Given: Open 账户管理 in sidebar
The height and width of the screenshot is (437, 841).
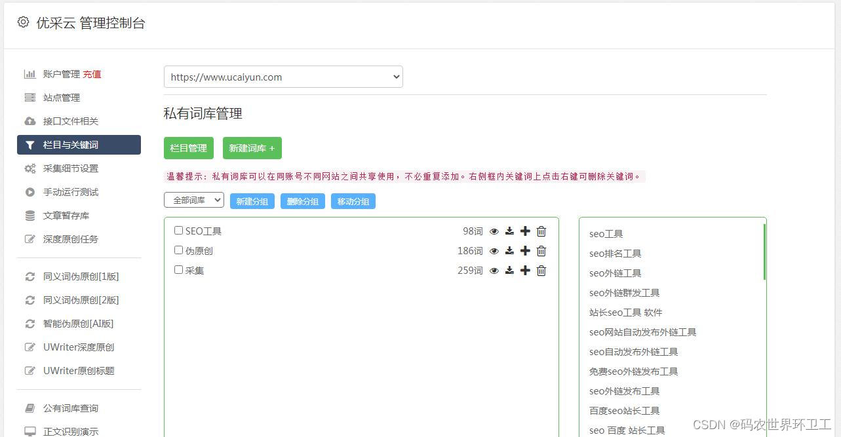Looking at the screenshot, I should click(x=62, y=74).
